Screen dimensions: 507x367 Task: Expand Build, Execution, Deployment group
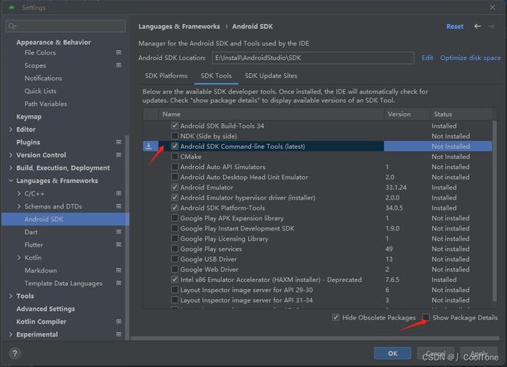click(x=11, y=168)
